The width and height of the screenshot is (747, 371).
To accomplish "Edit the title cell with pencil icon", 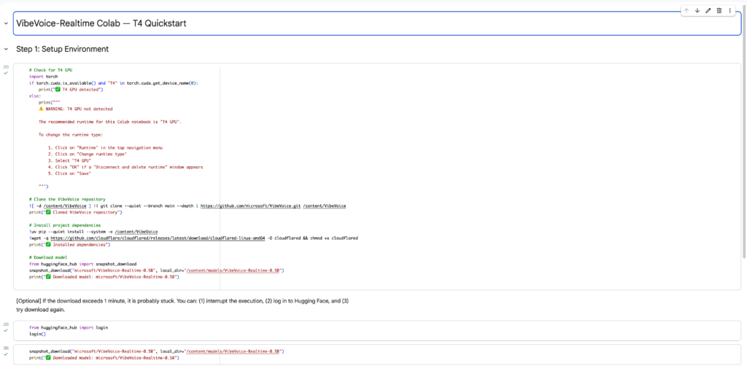I will [x=708, y=10].
